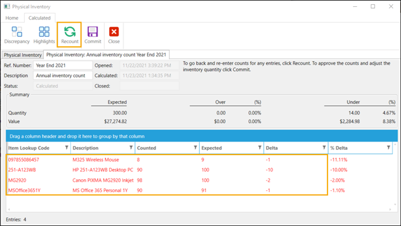Open filter for Expected column
The width and height of the screenshot is (401, 226).
260,148
